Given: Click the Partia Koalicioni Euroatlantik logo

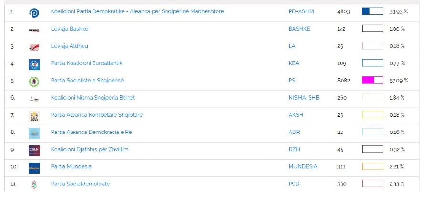Looking at the screenshot, I should tap(34, 64).
